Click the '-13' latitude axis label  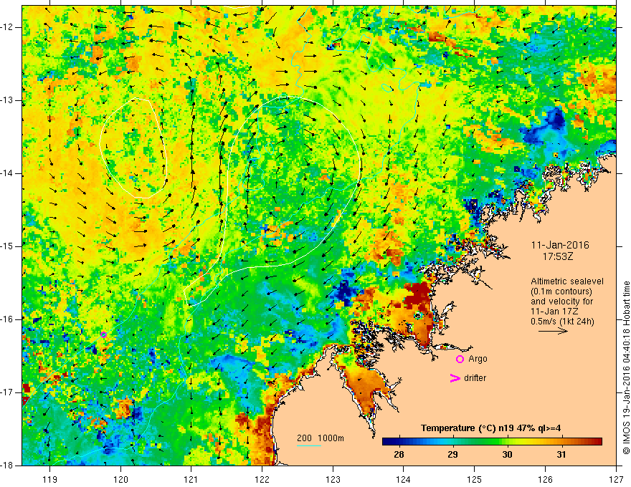point(8,100)
